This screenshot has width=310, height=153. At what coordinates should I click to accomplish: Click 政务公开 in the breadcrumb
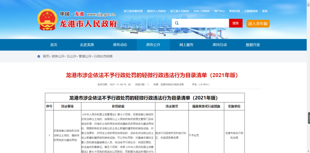[x=58, y=57]
